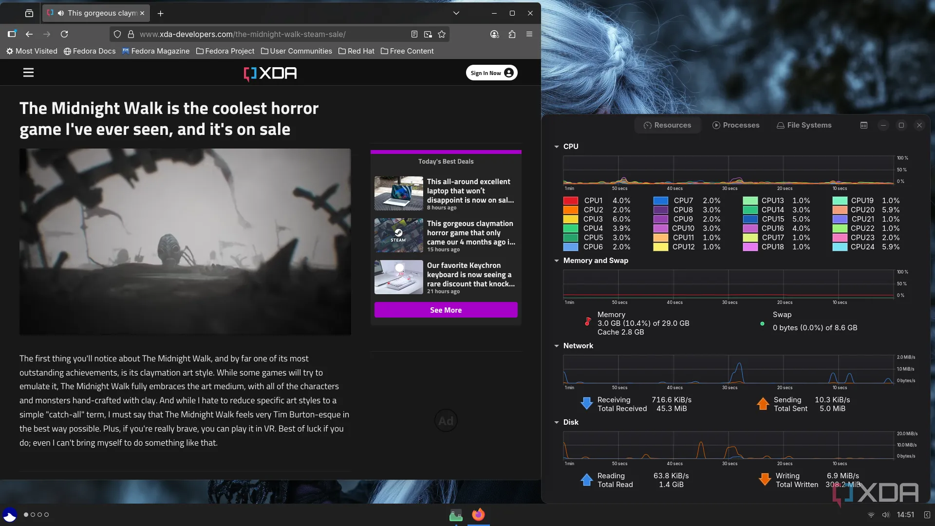Collapse the Memory and Swap section
The image size is (935, 526).
tap(557, 261)
